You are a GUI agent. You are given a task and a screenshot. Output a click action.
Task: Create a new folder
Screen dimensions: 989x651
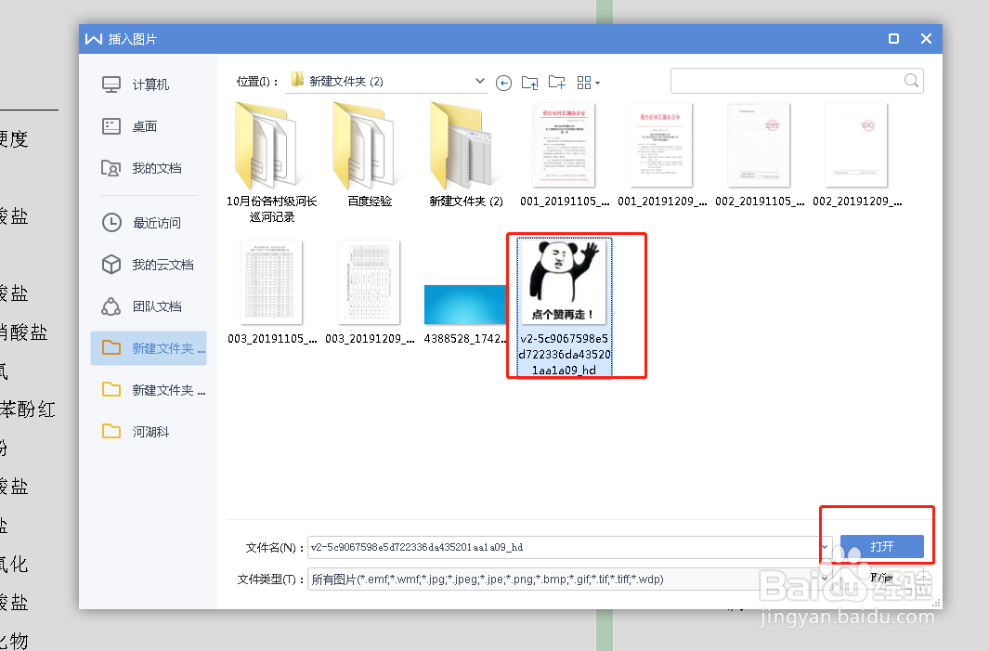coord(557,83)
